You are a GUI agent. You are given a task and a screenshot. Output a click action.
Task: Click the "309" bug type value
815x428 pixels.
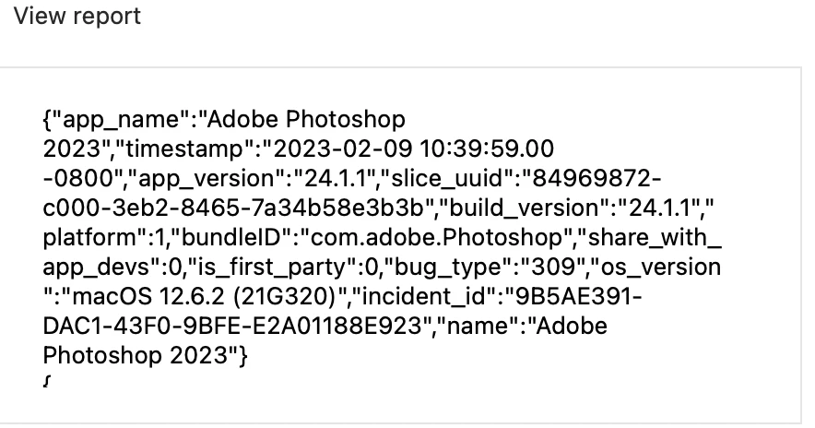click(x=553, y=267)
